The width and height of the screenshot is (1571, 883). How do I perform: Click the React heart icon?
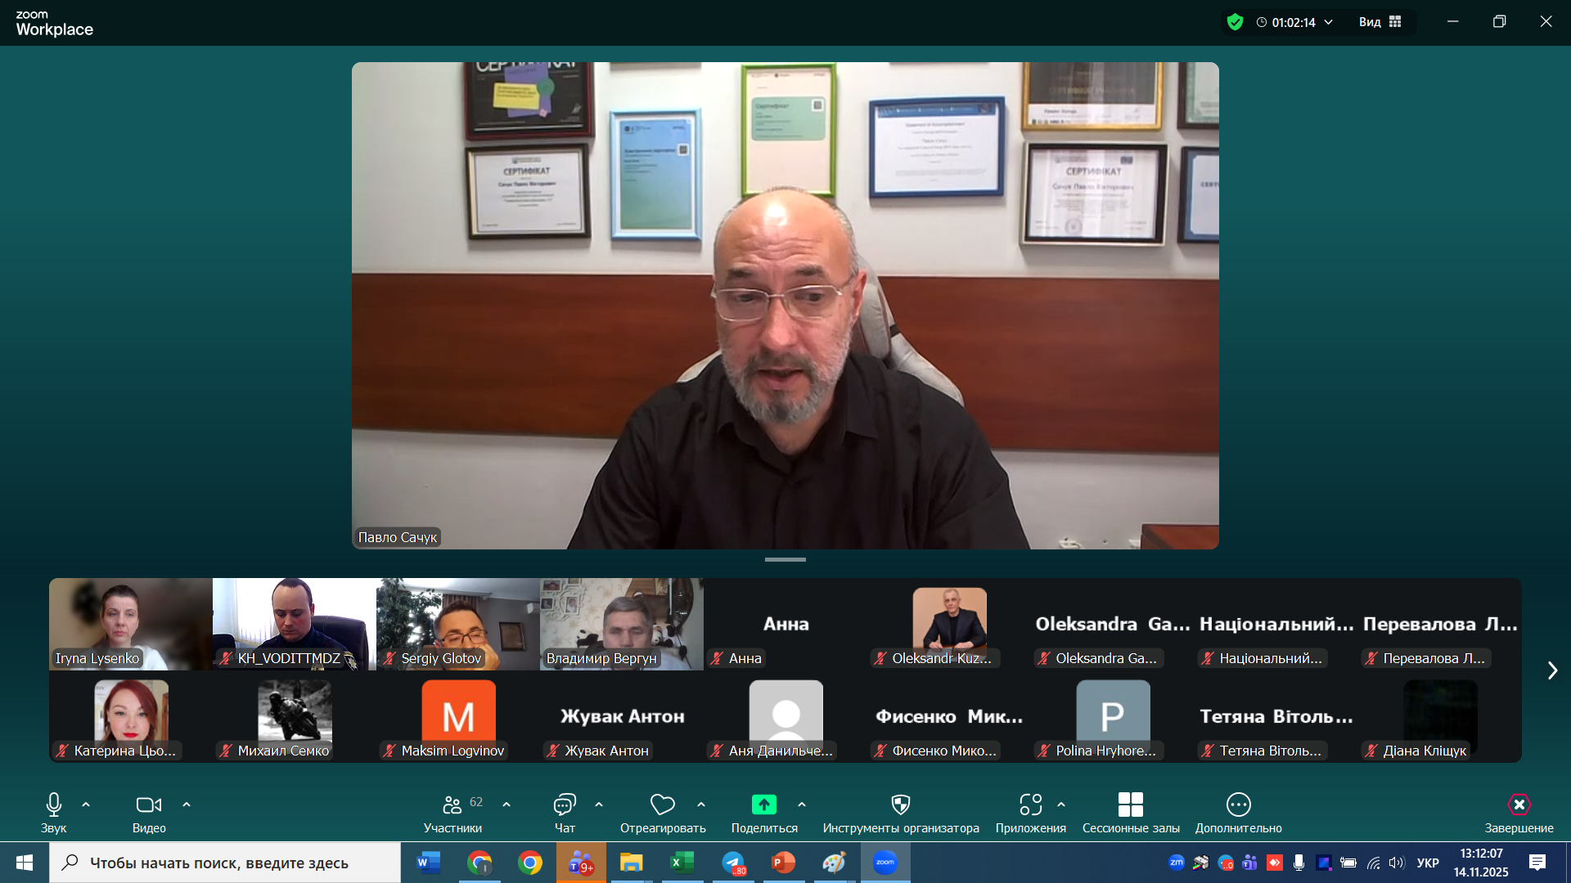click(662, 805)
